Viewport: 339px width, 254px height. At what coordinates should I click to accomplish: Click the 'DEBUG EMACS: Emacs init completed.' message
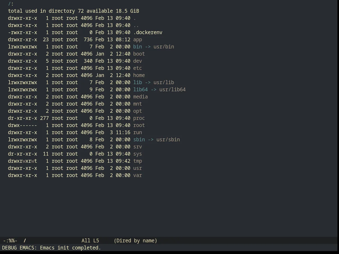pyautogui.click(x=52, y=248)
